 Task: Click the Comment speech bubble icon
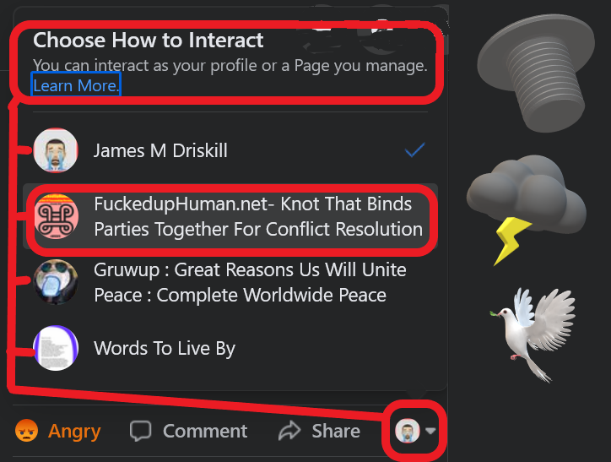point(140,431)
